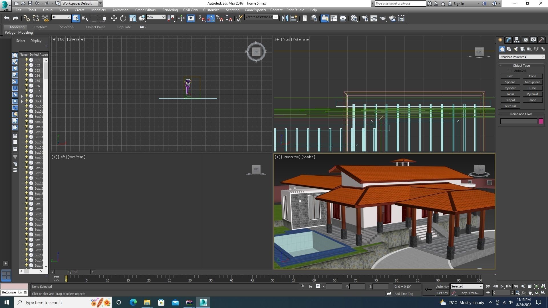Image resolution: width=548 pixels, height=308 pixels.
Task: Open the reference coordinate View dropdown
Action: click(x=156, y=17)
